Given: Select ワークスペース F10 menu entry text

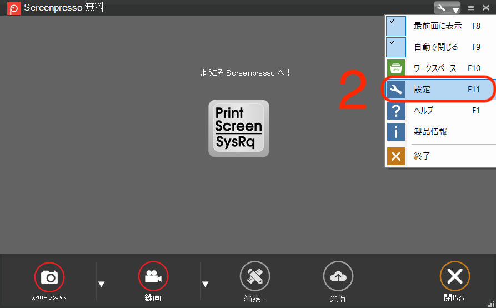Looking at the screenshot, I should (447, 68).
